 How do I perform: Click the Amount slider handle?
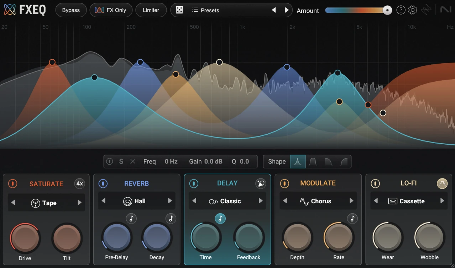click(x=387, y=10)
